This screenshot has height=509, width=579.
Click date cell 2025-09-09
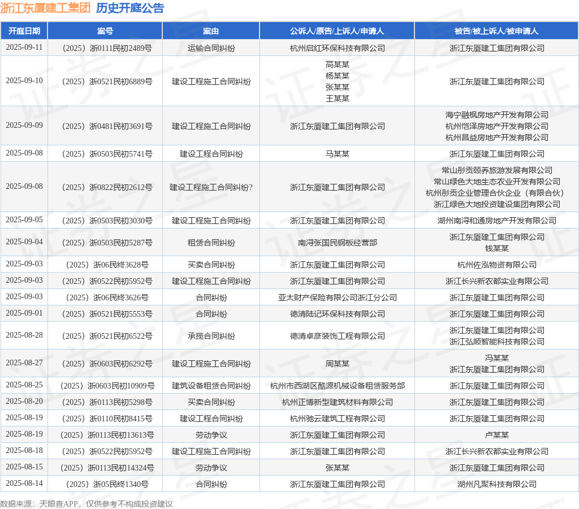(24, 126)
